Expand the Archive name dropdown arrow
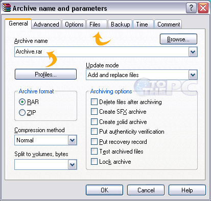211x201 pixels. point(193,52)
